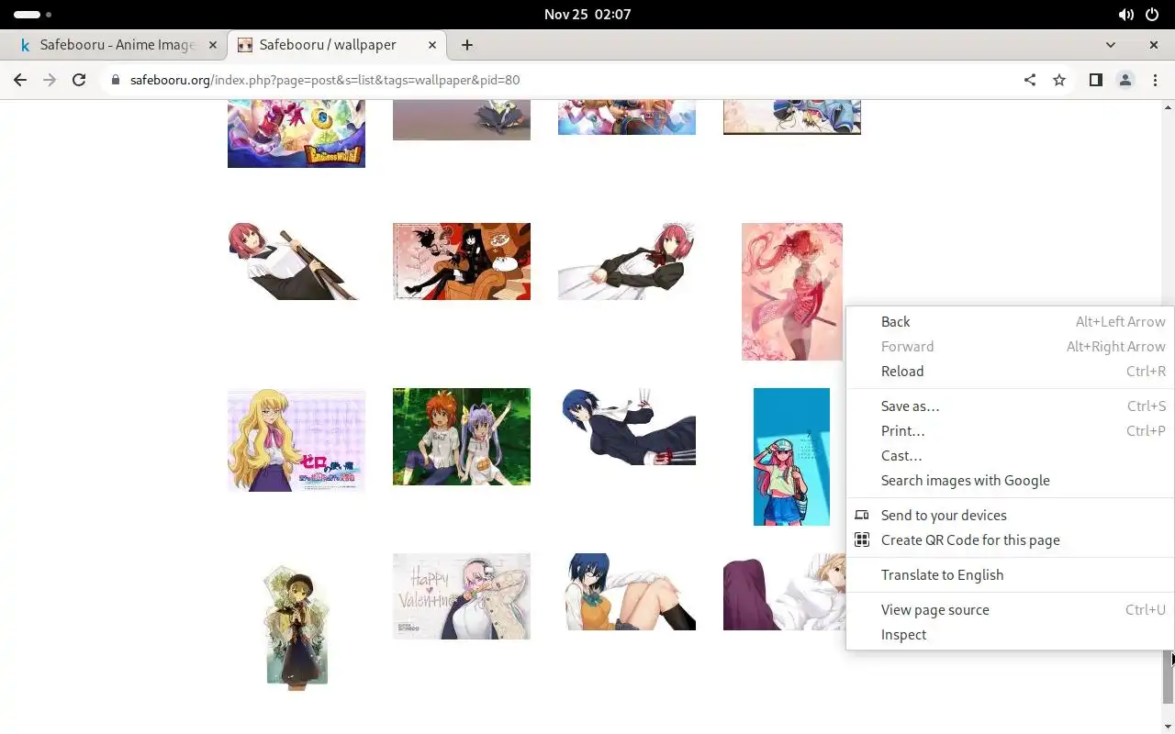Open the Happy Valentine thumbnail
The width and height of the screenshot is (1175, 734).
click(x=462, y=596)
